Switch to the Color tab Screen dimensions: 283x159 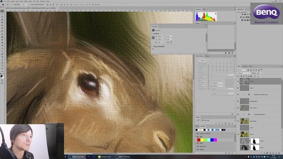[x=197, y=126]
